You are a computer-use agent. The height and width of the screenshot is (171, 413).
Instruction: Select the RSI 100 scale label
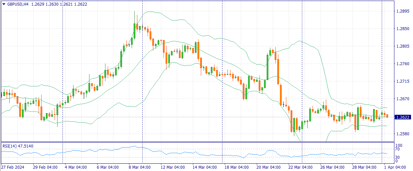point(398,145)
